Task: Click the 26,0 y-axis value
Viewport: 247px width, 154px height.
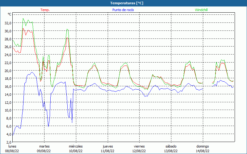Action: point(8,47)
